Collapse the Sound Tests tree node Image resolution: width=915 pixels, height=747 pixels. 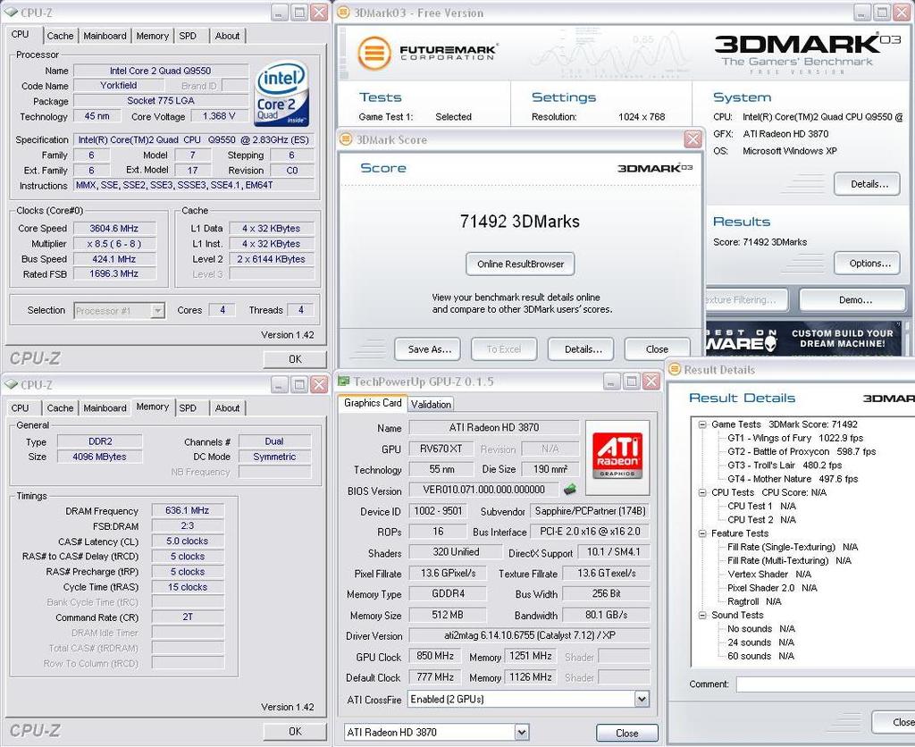coord(702,615)
